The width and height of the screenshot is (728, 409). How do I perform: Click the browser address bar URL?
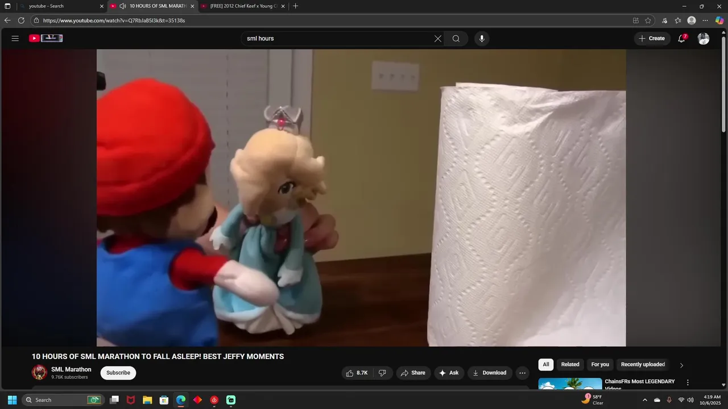(114, 20)
